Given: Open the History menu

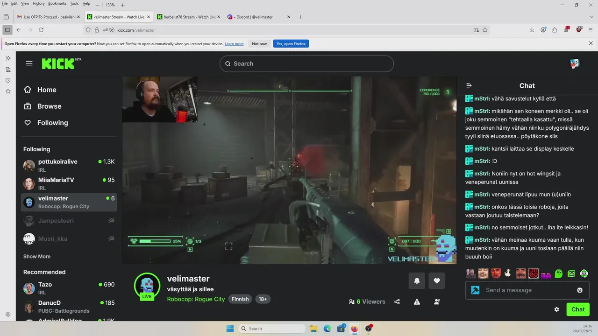Looking at the screenshot, I should tap(39, 3).
